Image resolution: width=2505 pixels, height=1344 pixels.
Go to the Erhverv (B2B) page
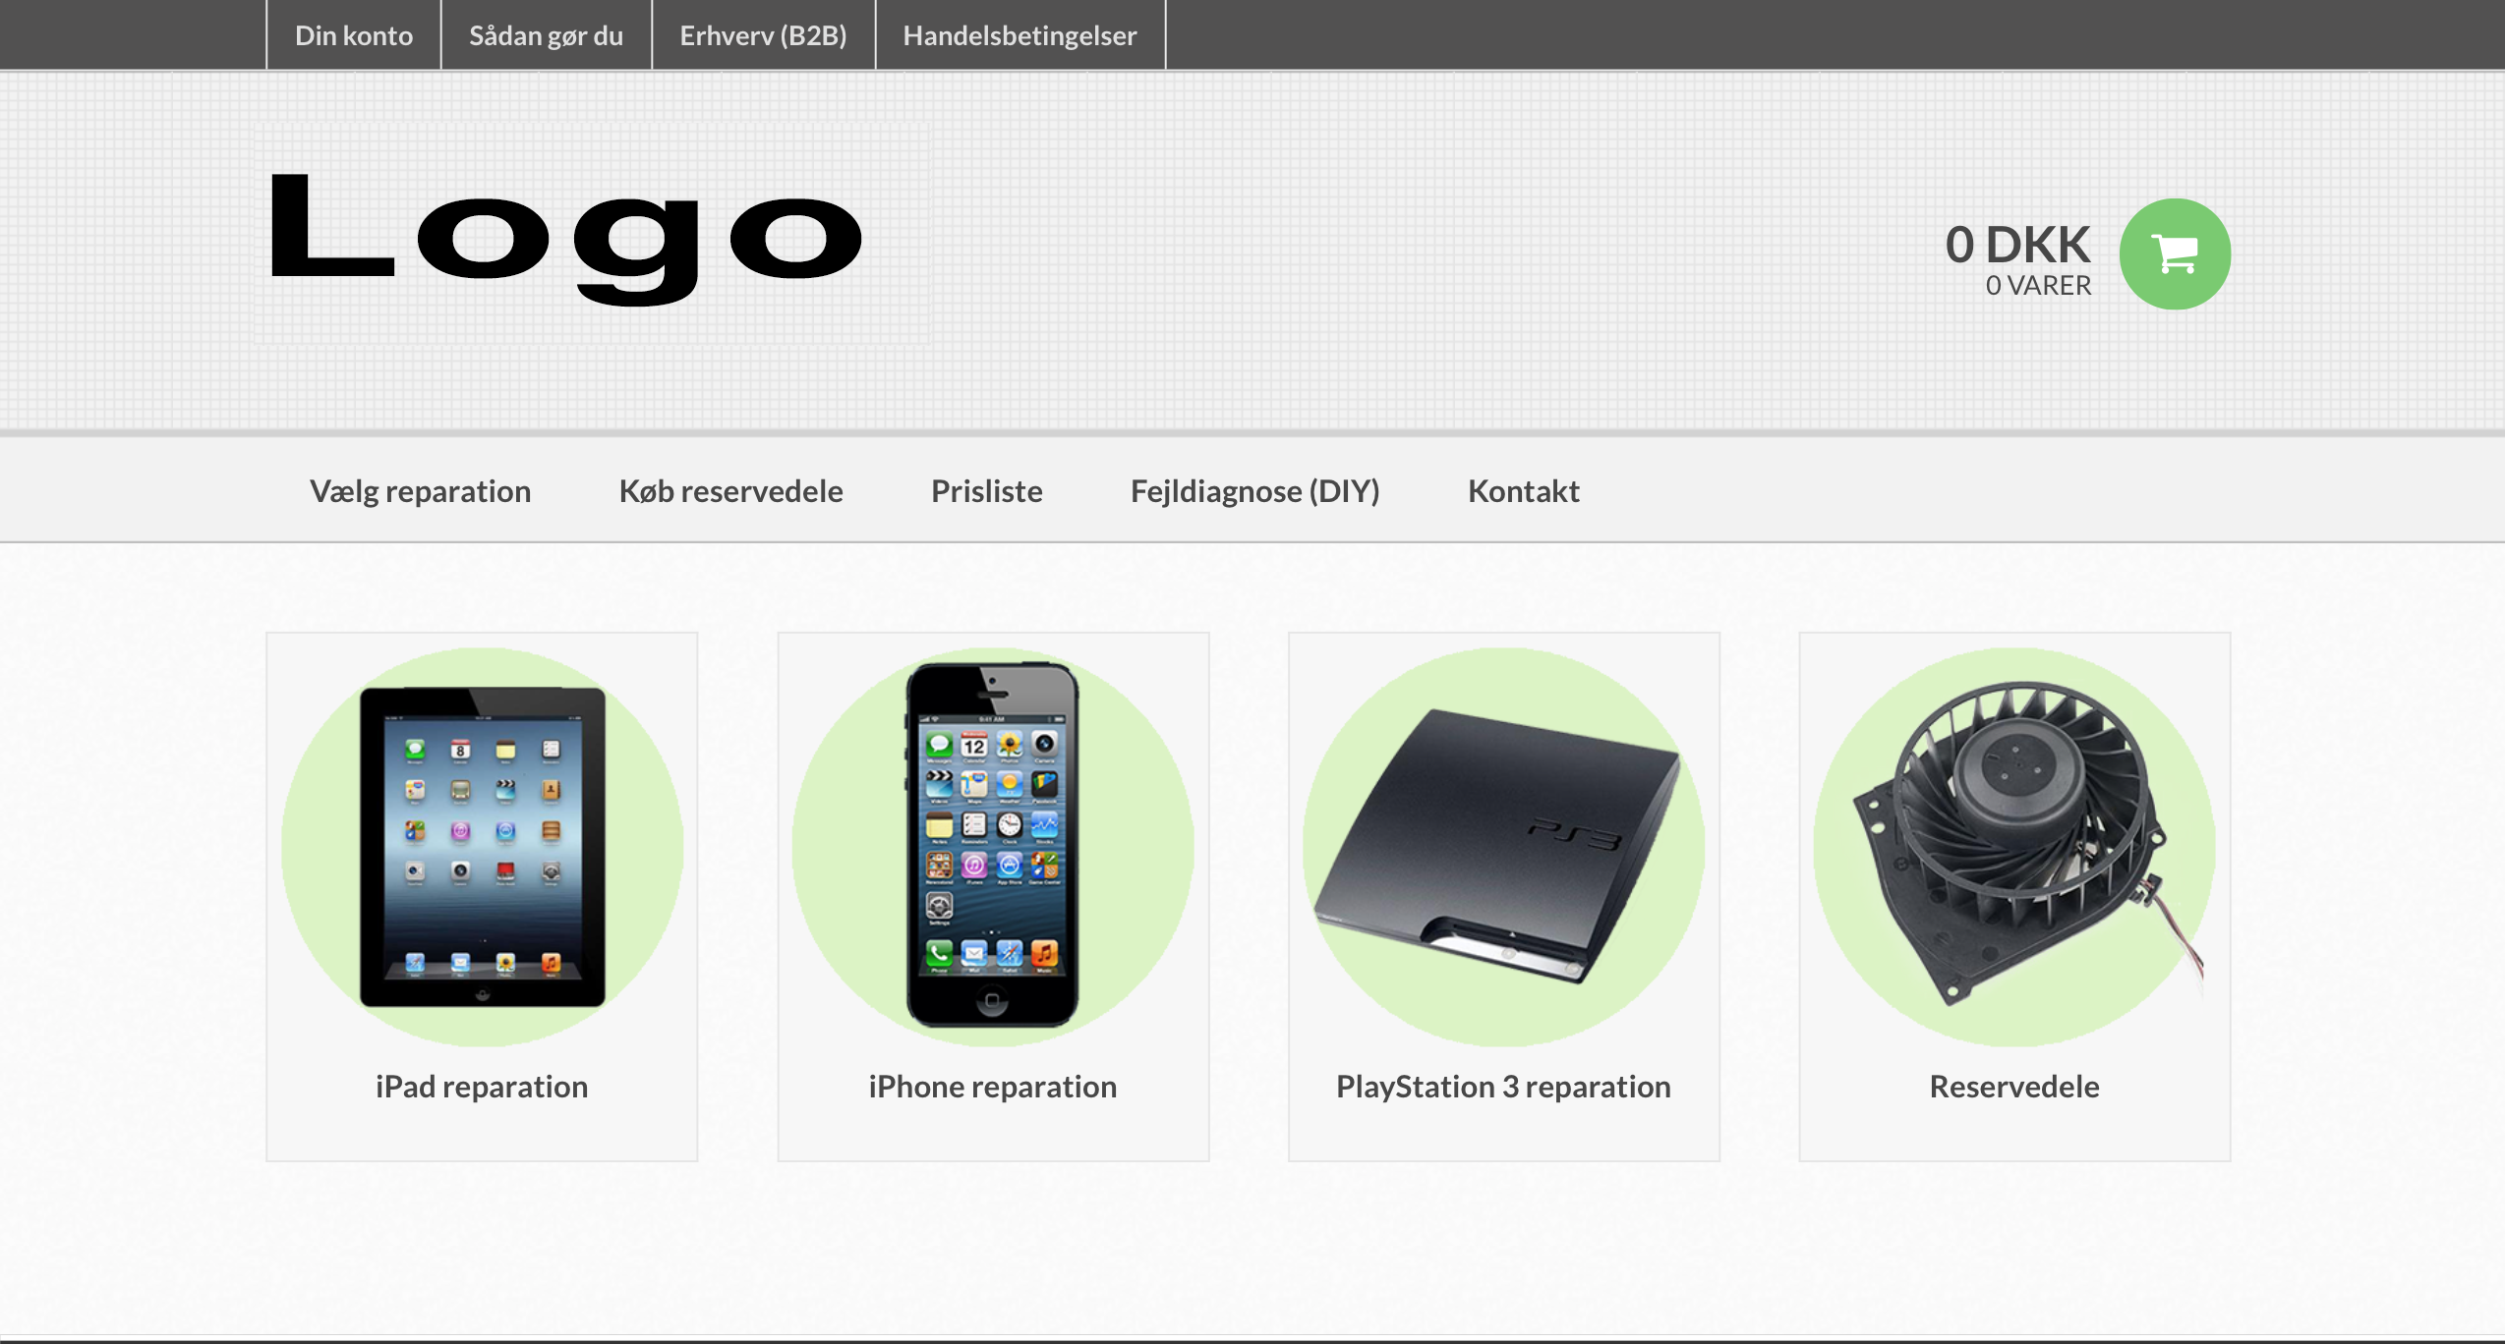tap(763, 35)
